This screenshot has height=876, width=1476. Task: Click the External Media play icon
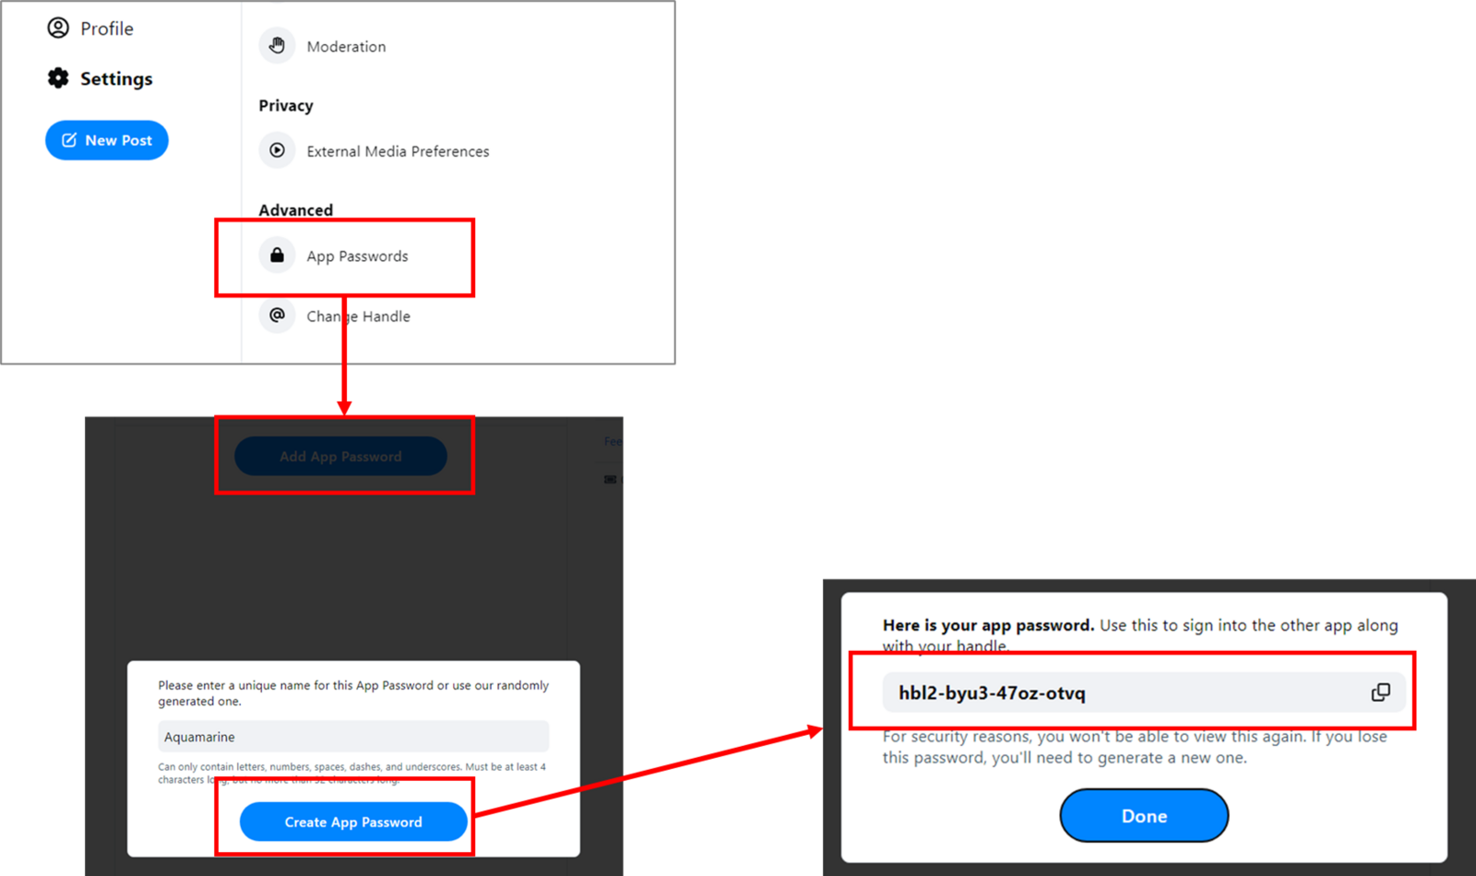[x=277, y=150]
